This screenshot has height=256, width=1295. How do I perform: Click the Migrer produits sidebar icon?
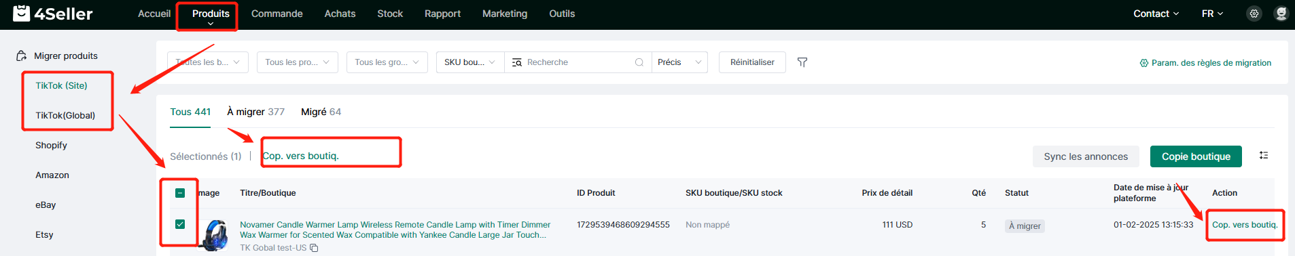pyautogui.click(x=22, y=56)
